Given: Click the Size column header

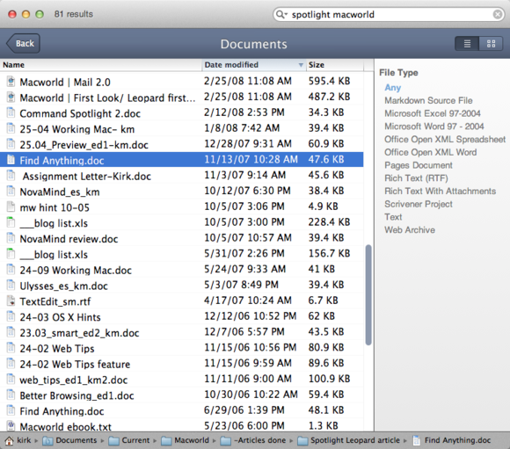Looking at the screenshot, I should click(334, 65).
